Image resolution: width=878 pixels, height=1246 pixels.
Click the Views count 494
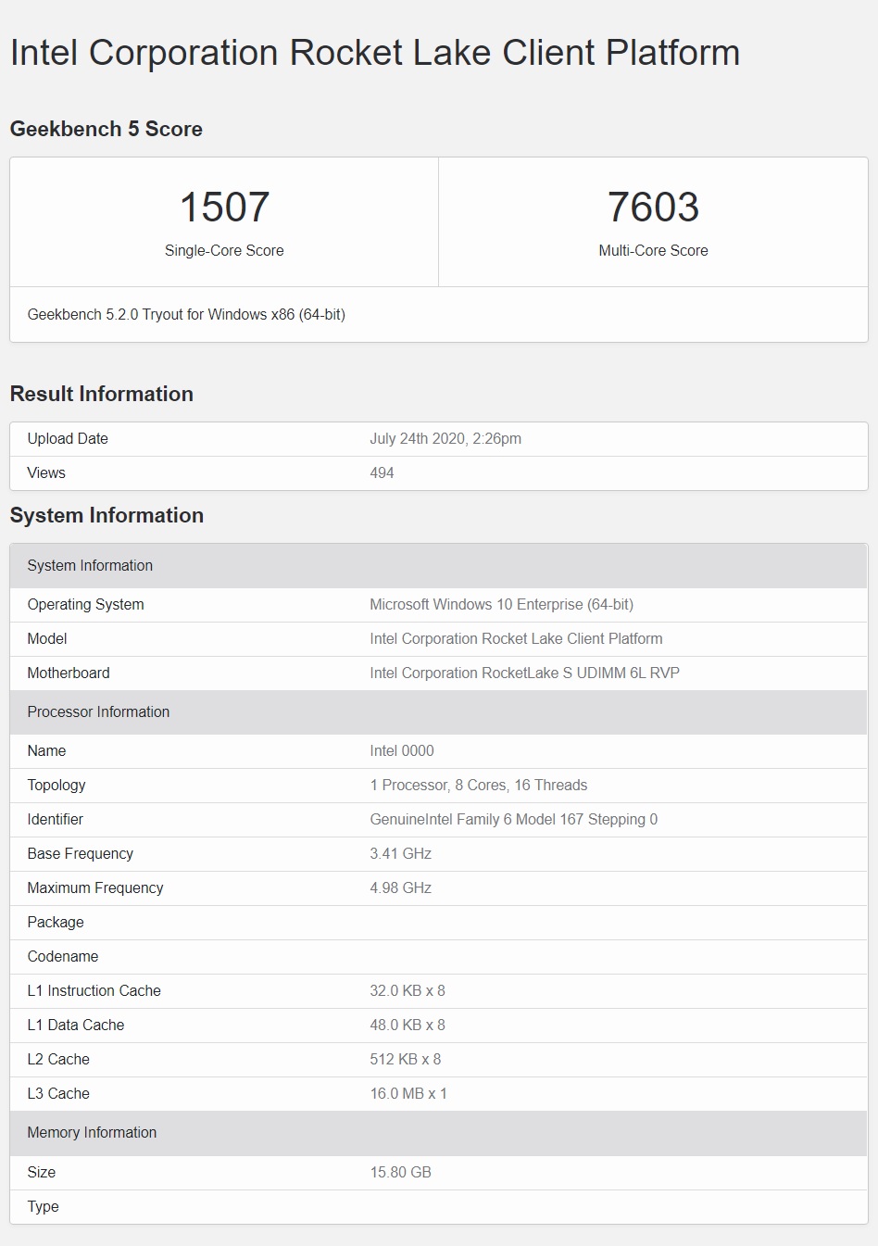point(382,472)
